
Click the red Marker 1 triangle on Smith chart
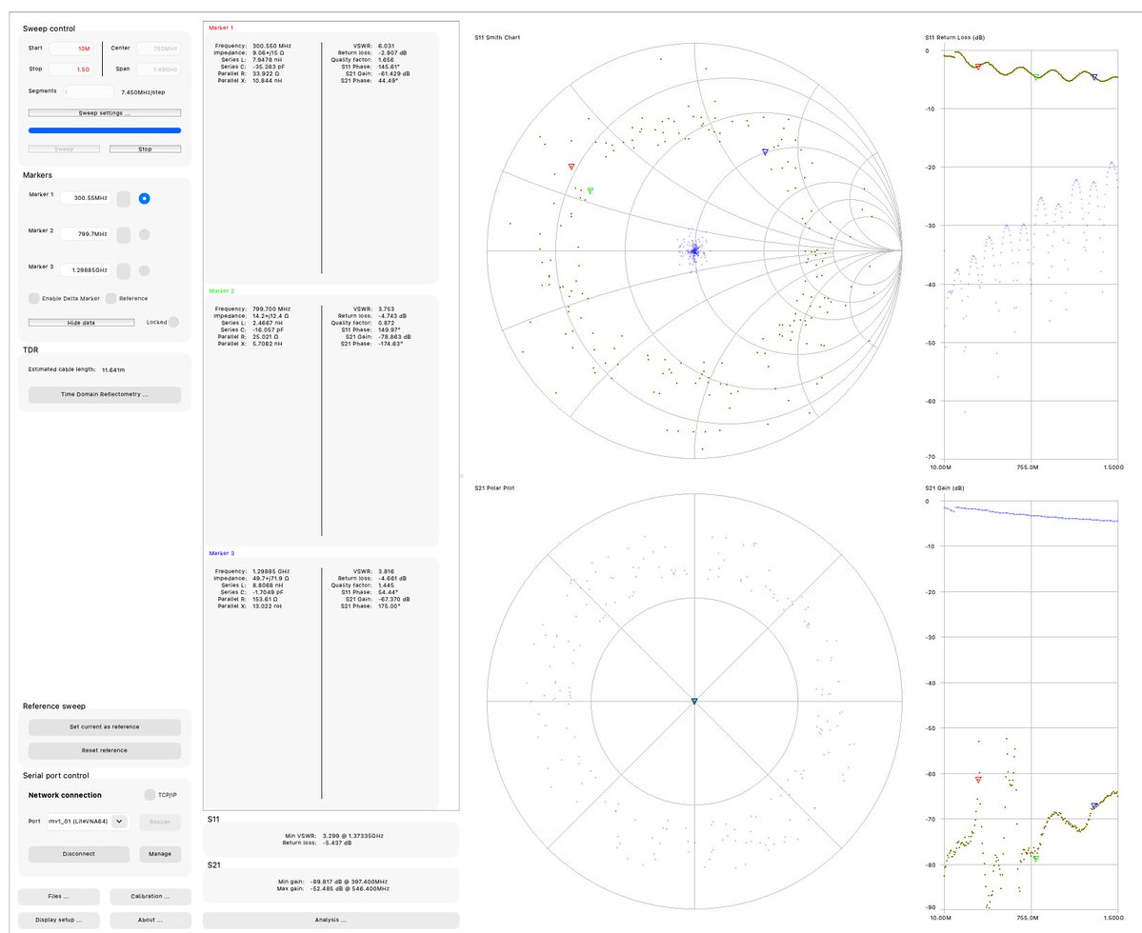click(x=571, y=167)
